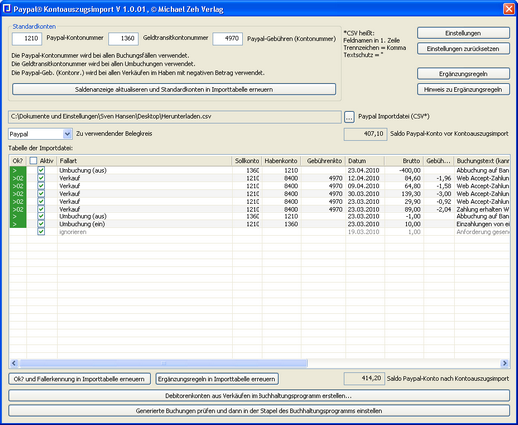Uncheck Aktiv for Umbuchung (ein) row

pyautogui.click(x=41, y=224)
